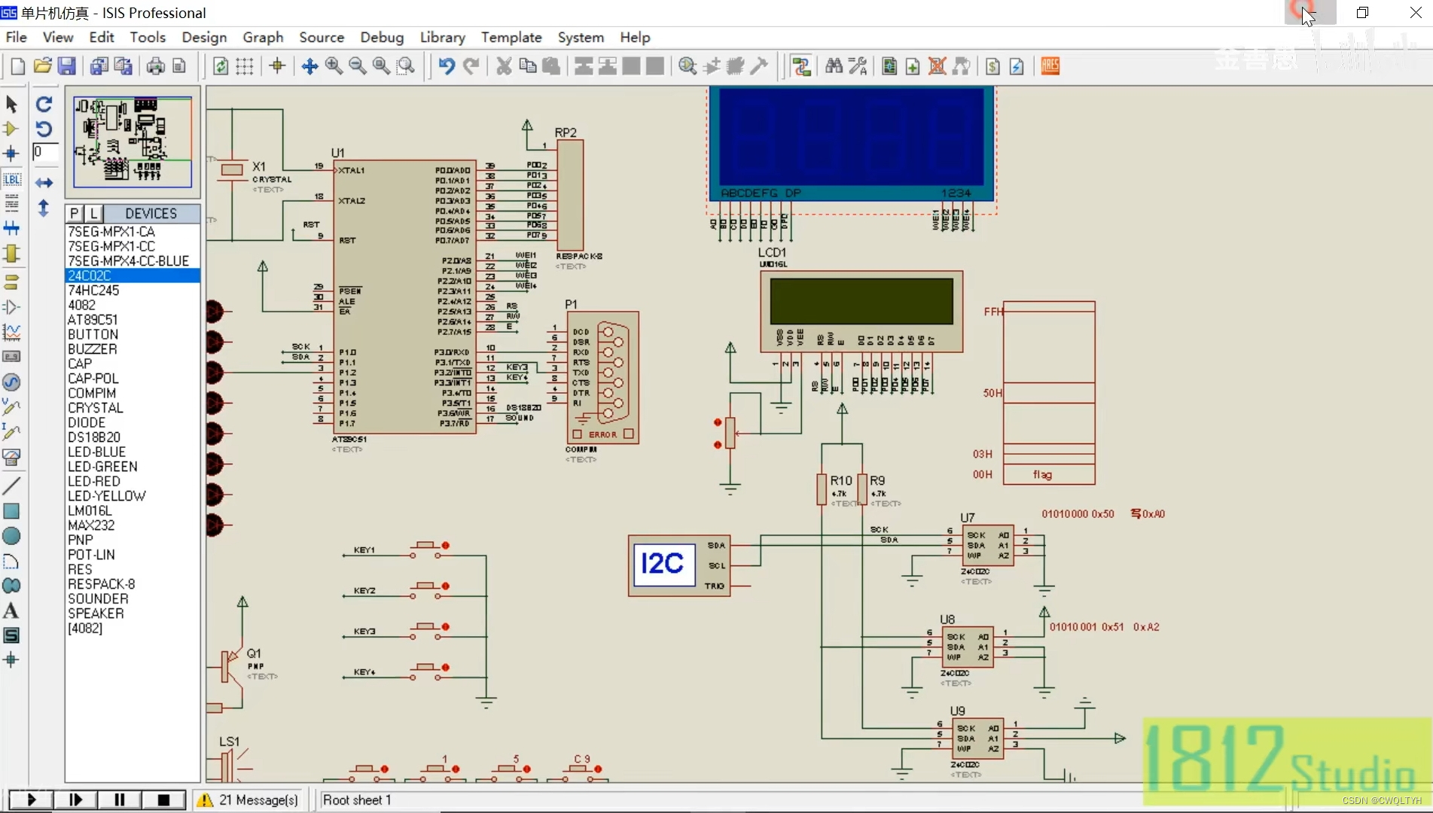This screenshot has width=1433, height=813.
Task: Copy selection to clipboard
Action: (x=528, y=66)
